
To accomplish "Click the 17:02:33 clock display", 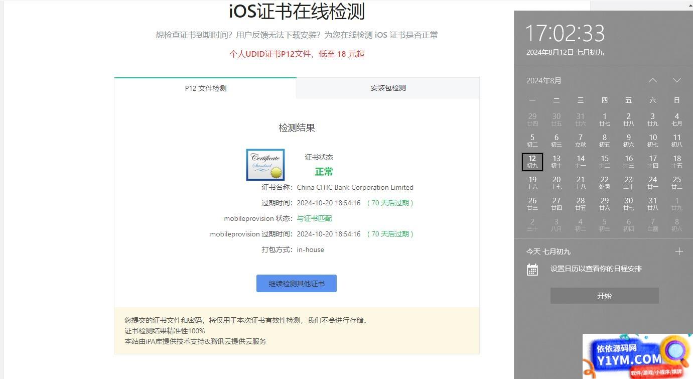I will (565, 33).
